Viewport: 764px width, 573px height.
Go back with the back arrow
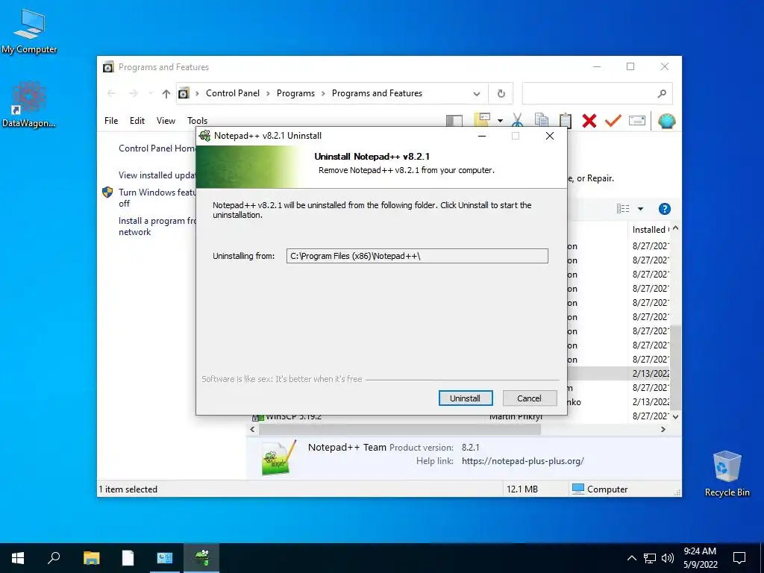[x=111, y=93]
